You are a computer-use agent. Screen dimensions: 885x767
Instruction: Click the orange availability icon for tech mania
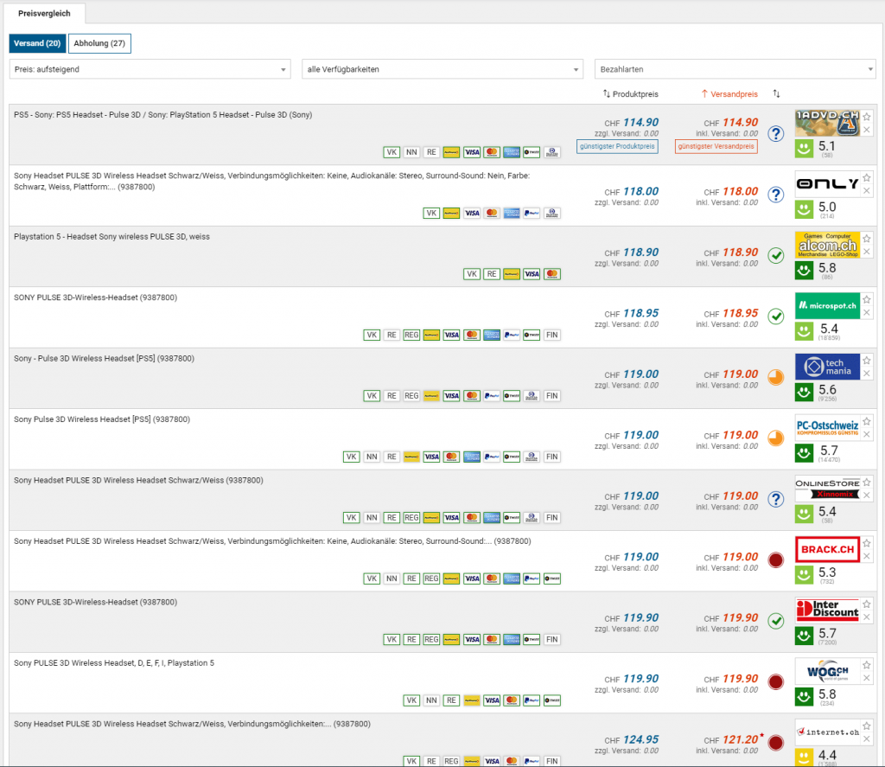775,377
